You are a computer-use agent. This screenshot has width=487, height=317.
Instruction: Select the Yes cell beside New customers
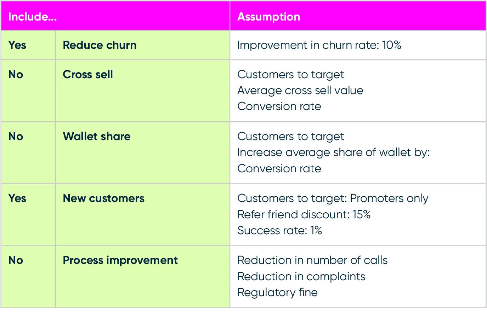[x=17, y=198]
